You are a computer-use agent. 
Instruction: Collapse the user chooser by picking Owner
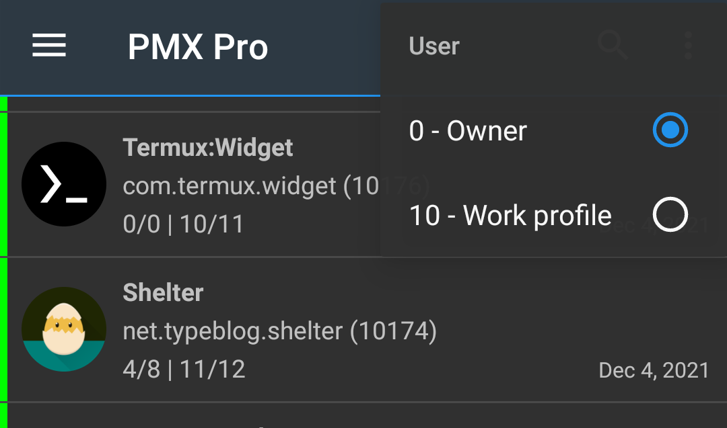467,130
